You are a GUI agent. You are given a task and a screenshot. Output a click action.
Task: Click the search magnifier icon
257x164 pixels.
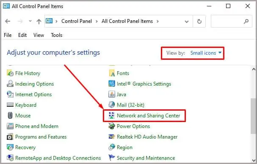246,21
